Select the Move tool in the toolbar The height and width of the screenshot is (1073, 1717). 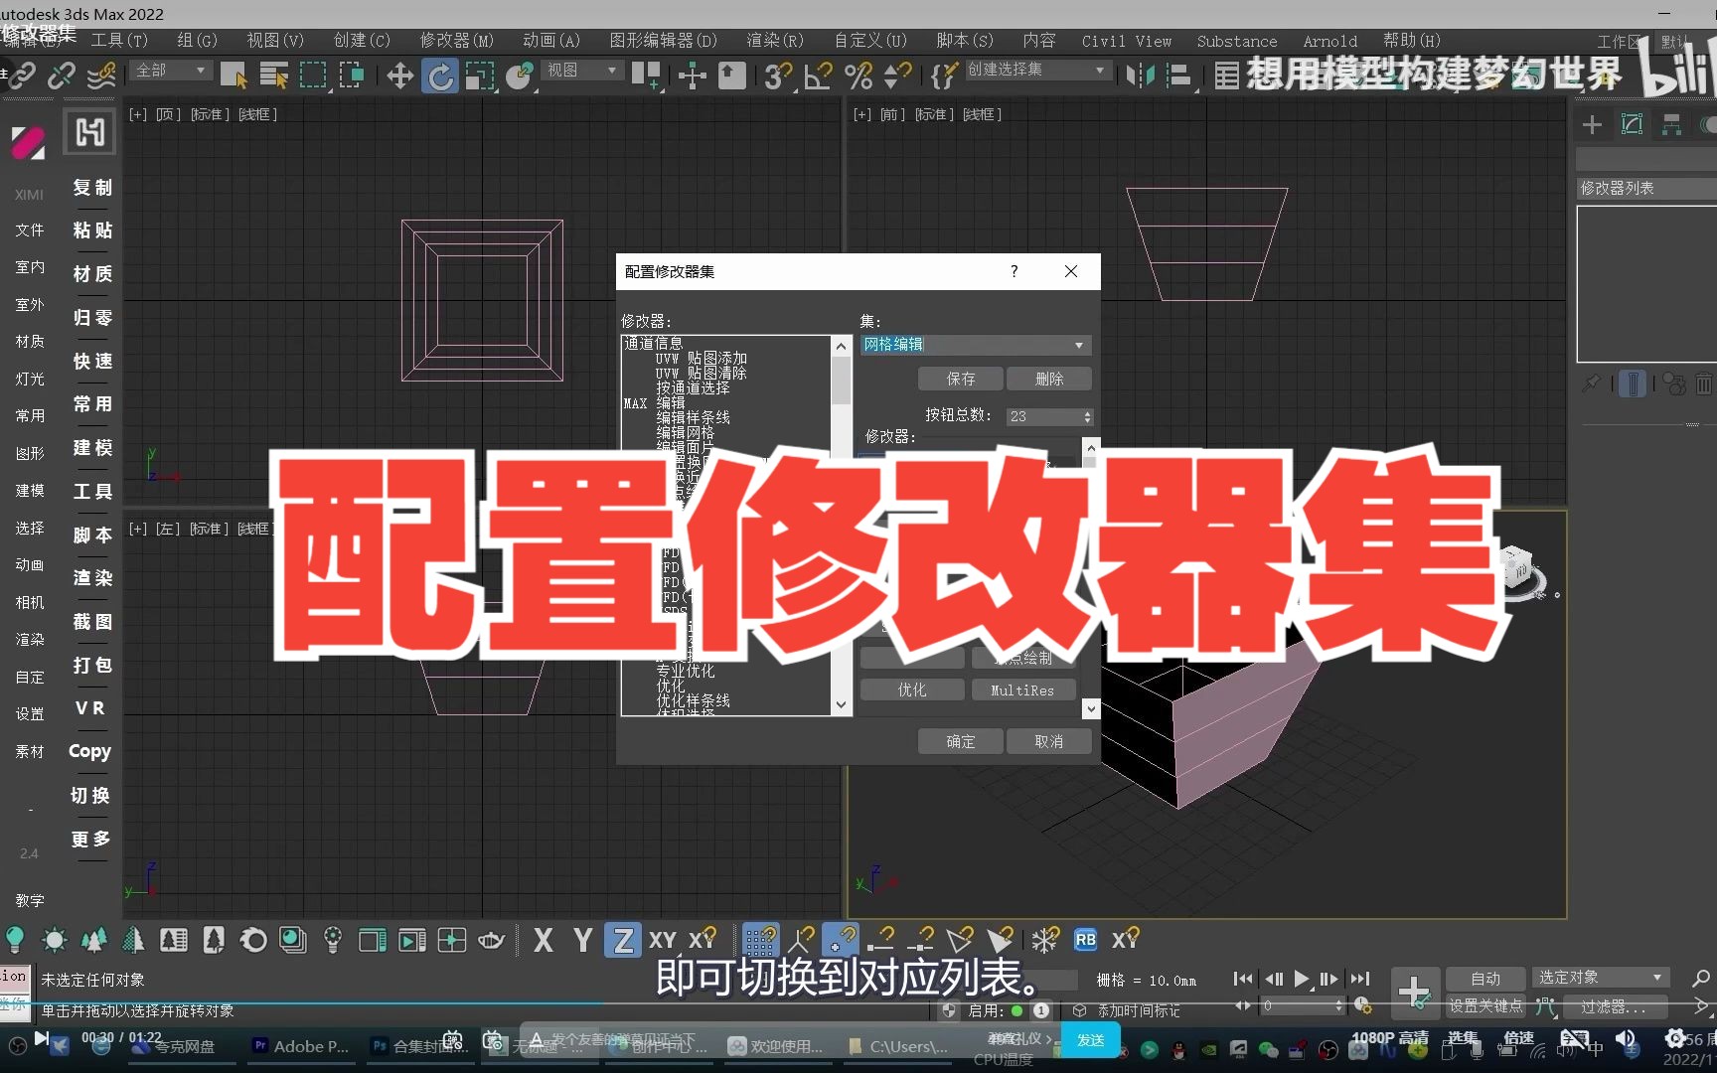398,76
